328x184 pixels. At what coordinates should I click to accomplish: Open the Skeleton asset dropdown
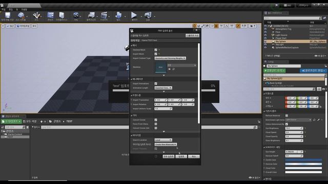click(181, 65)
